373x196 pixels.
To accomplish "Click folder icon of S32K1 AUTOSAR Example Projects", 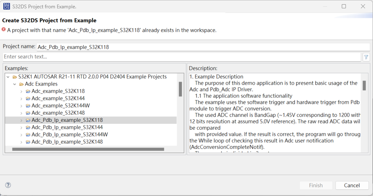I will coord(15,77).
